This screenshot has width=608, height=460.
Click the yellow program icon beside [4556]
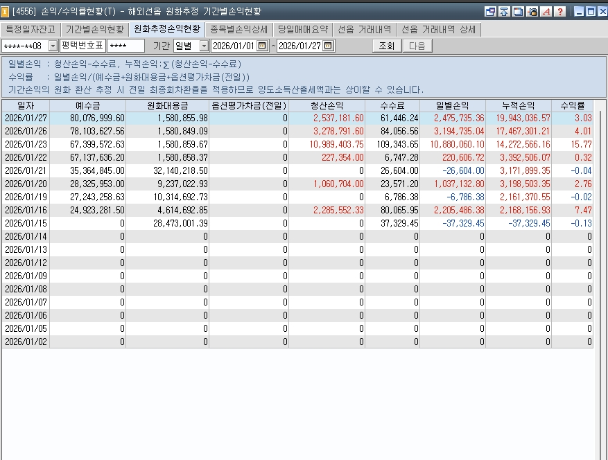tap(5, 12)
